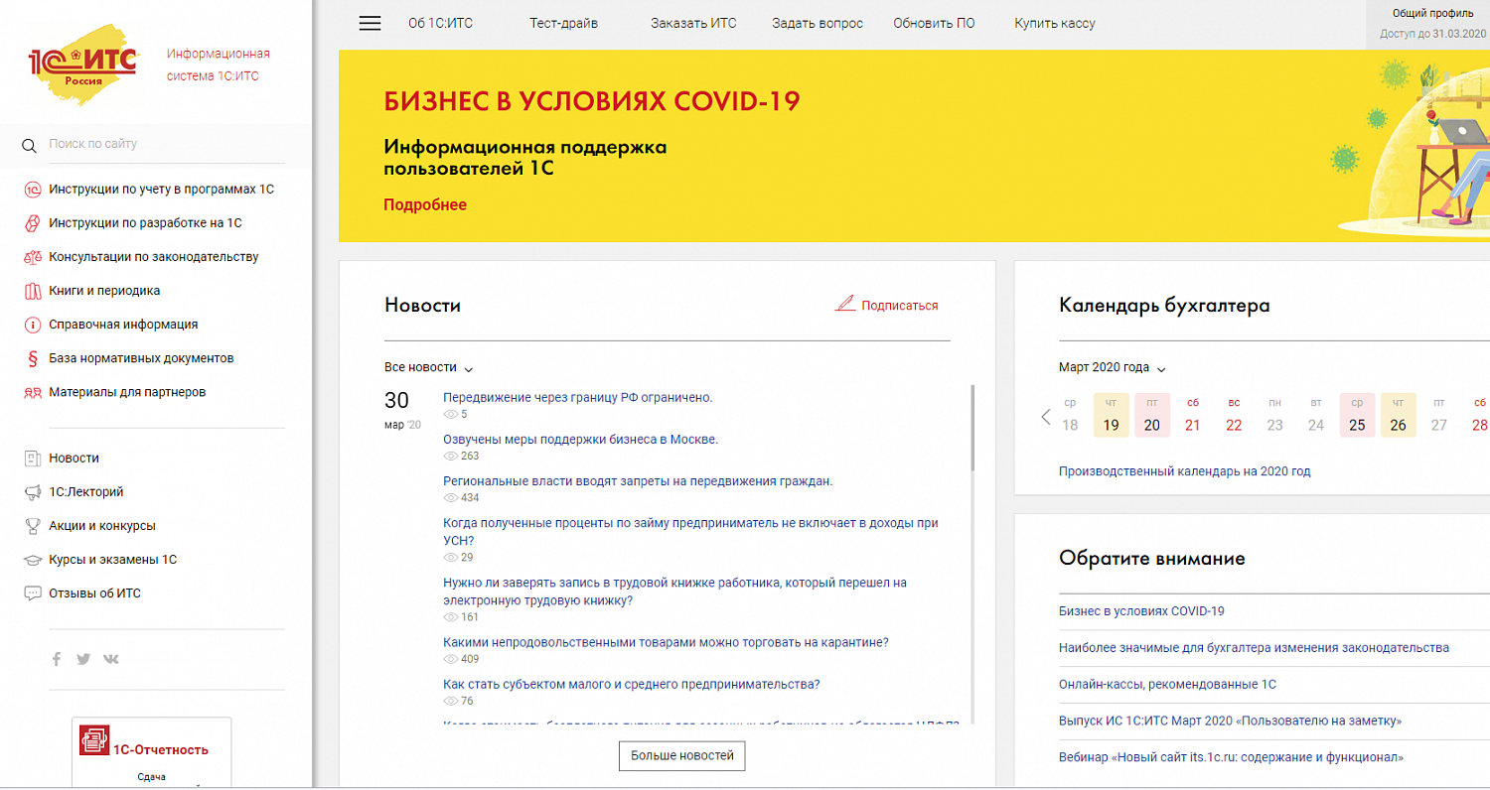
Task: Open Отзывы об ИТС section link
Action: [95, 593]
